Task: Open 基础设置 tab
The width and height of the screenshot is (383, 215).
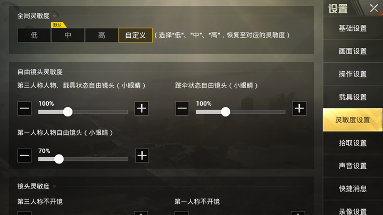Action: (353, 28)
